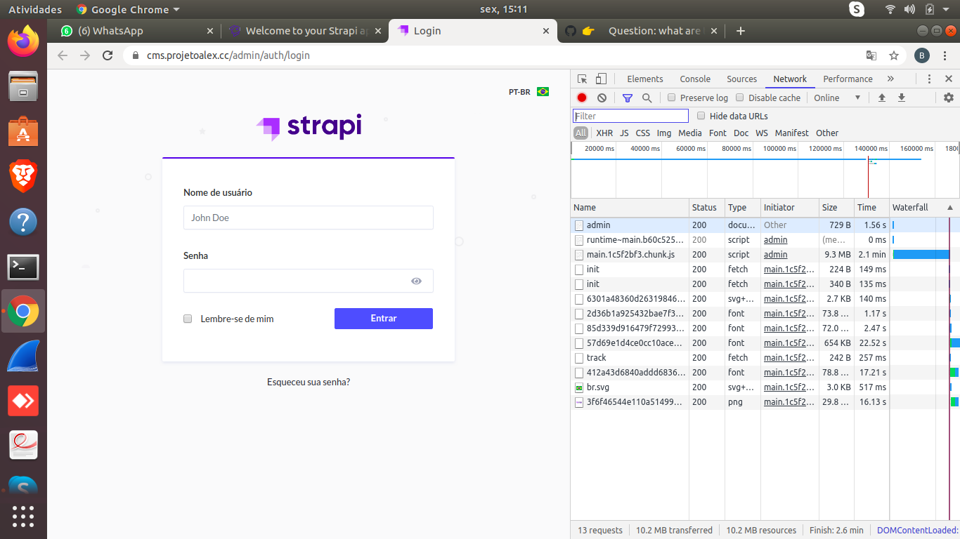Click Esqueceu sua senha link

click(309, 382)
